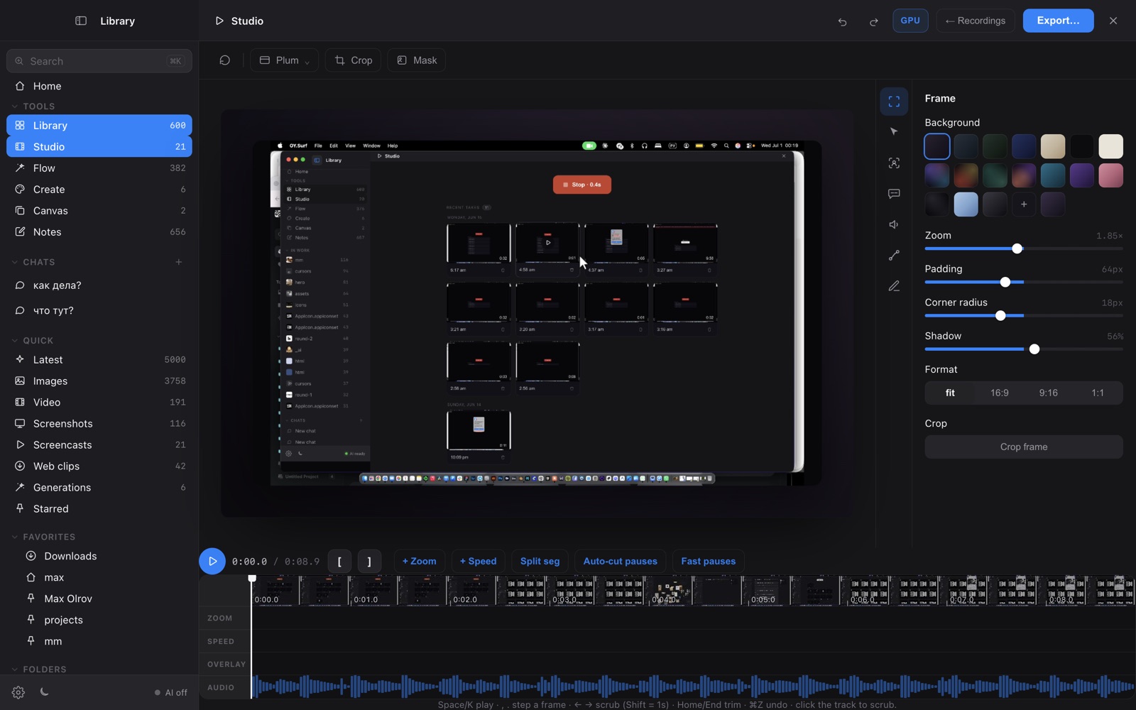
Task: Select the Frame tool icon
Action: (894, 101)
